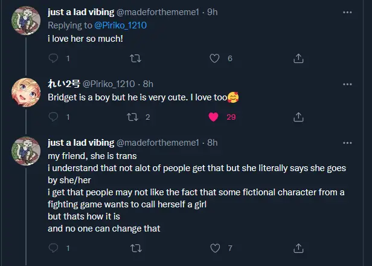Share the "Bridget is a boy" tweet
Image resolution: width=372 pixels, height=266 pixels.
coord(298,117)
